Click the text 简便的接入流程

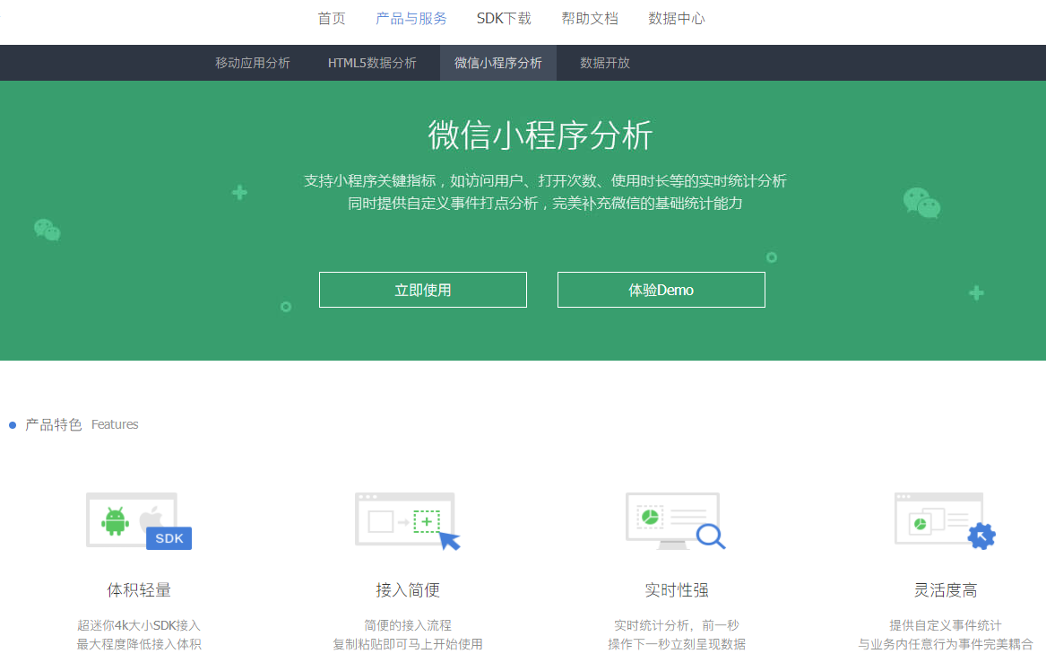click(408, 625)
